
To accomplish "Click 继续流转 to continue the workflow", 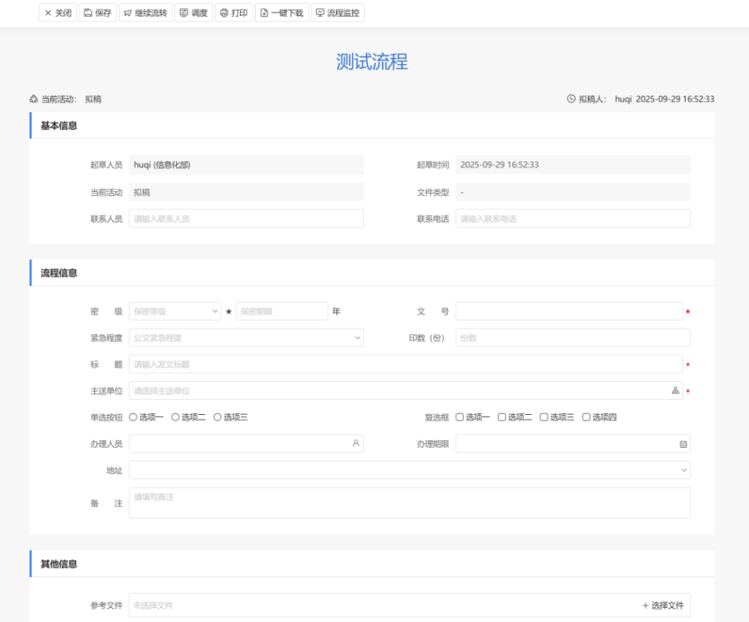I will 146,13.
